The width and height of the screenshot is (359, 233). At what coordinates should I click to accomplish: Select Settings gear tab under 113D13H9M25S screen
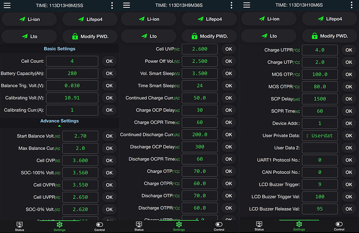point(59,226)
